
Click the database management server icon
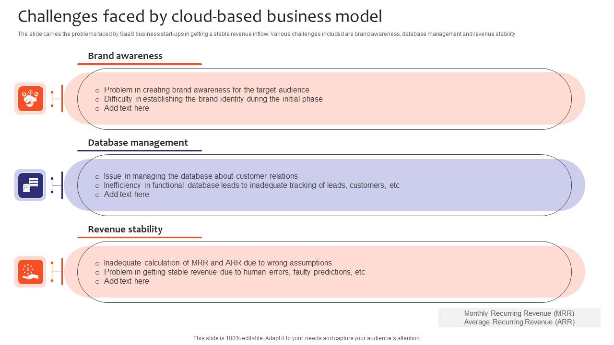tap(30, 185)
